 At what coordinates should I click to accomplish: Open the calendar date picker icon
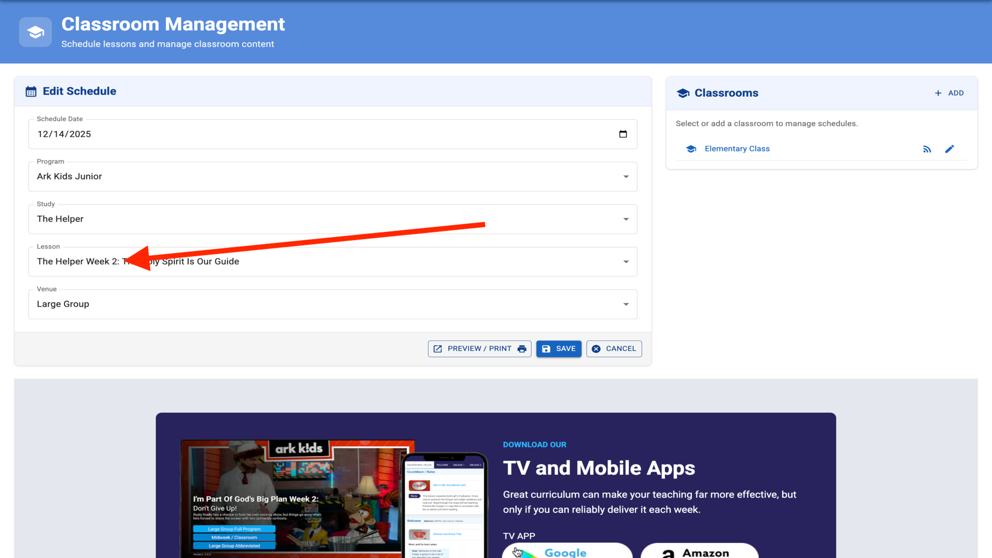coord(623,134)
